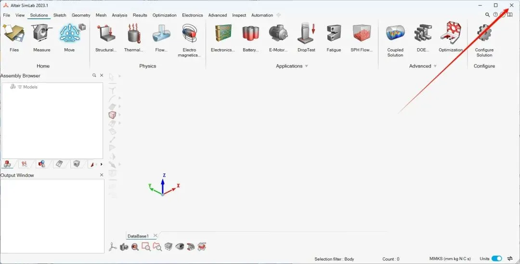Click the body cube selection icon in sidebar
This screenshot has width=520, height=264.
pyautogui.click(x=112, y=115)
